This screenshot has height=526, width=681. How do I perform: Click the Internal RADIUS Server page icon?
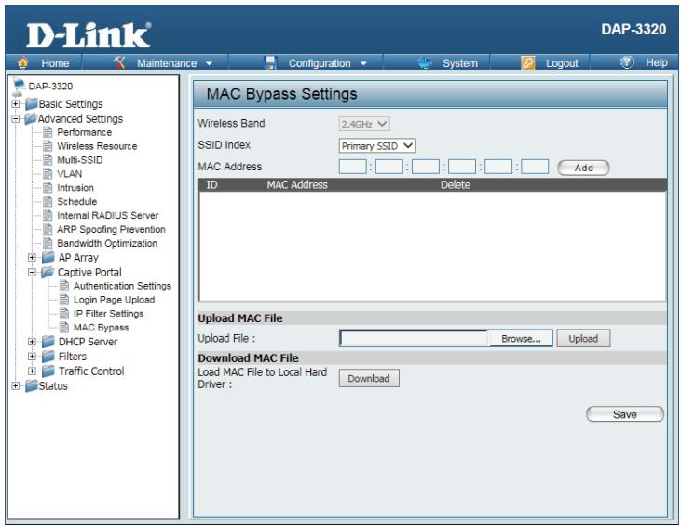pos(48,215)
